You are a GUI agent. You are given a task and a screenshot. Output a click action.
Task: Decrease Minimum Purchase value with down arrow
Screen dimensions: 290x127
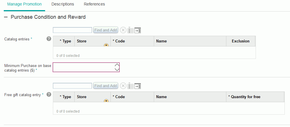coord(117,69)
